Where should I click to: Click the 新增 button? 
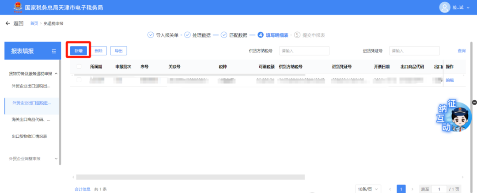coord(79,51)
